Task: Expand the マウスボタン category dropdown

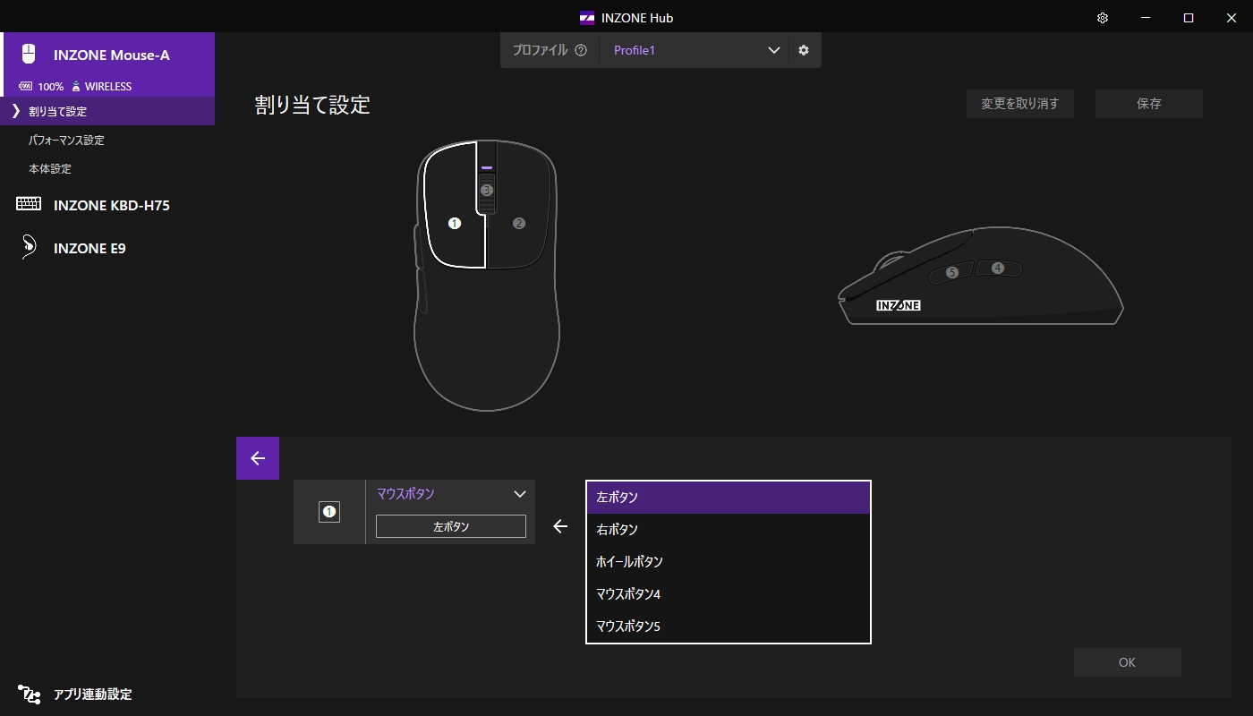Action: (x=451, y=494)
